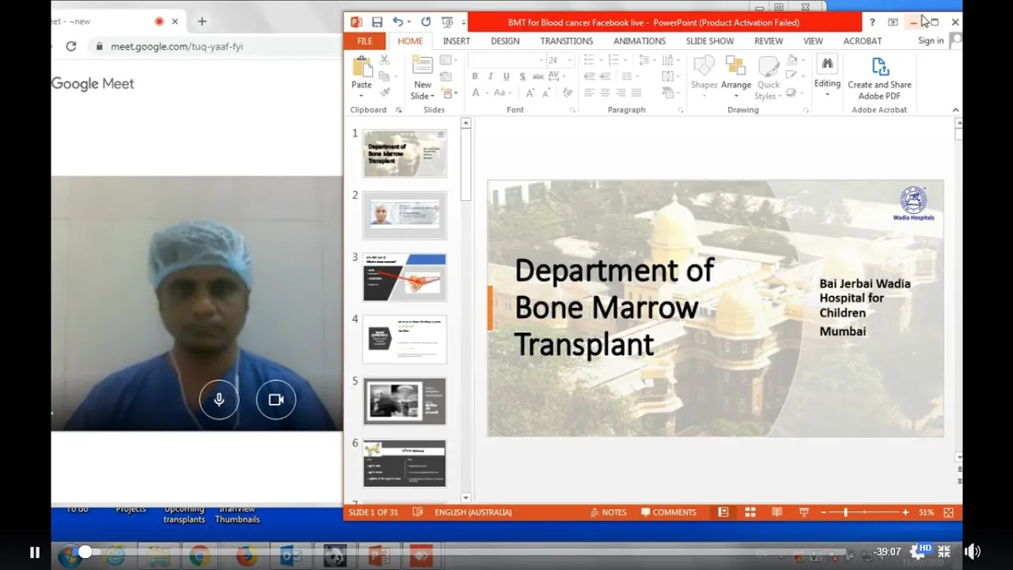The width and height of the screenshot is (1013, 570).
Task: Click the Clear All Formatting eraser icon
Action: click(x=567, y=93)
